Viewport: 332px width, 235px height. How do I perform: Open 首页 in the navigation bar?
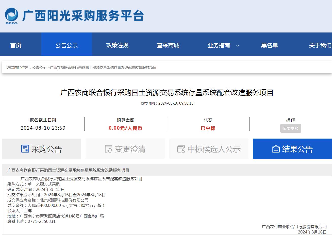click(x=16, y=45)
